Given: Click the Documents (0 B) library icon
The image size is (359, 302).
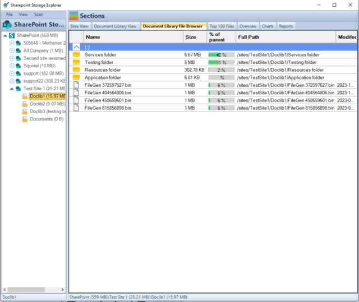Looking at the screenshot, I should [x=25, y=119].
